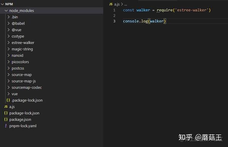Viewport: 228px width, 147px height.
Task: Click console on line 3
Action: point(131,21)
